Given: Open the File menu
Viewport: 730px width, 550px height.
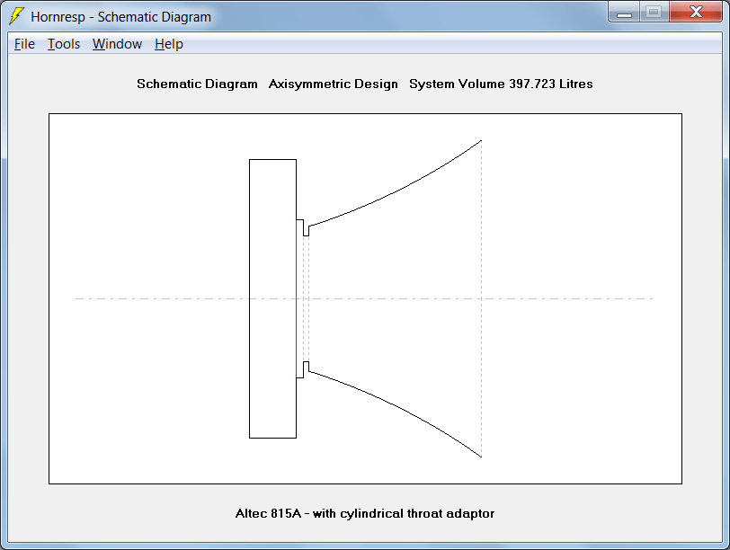Looking at the screenshot, I should click(x=24, y=44).
